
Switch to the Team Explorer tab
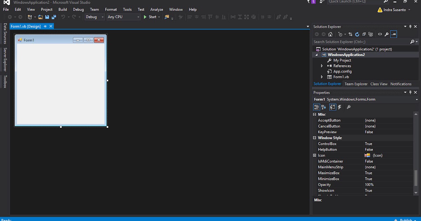click(x=356, y=84)
